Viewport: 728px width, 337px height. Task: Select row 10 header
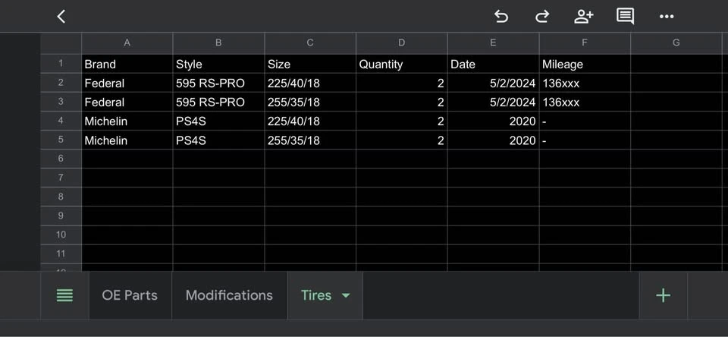pos(61,235)
